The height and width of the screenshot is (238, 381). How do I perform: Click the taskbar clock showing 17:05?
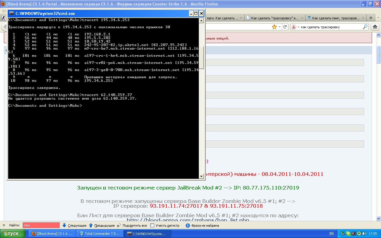point(373,234)
